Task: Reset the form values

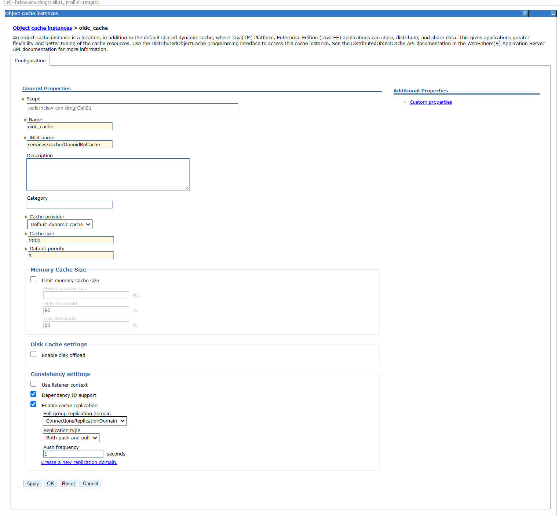Action: click(68, 483)
